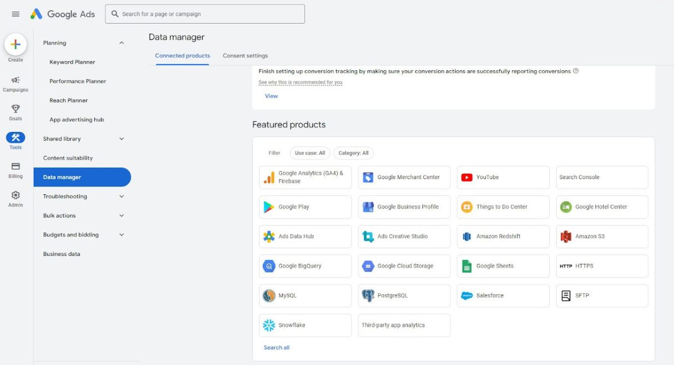674x365 pixels.
Task: Click the Snowflake icon
Action: pos(269,325)
